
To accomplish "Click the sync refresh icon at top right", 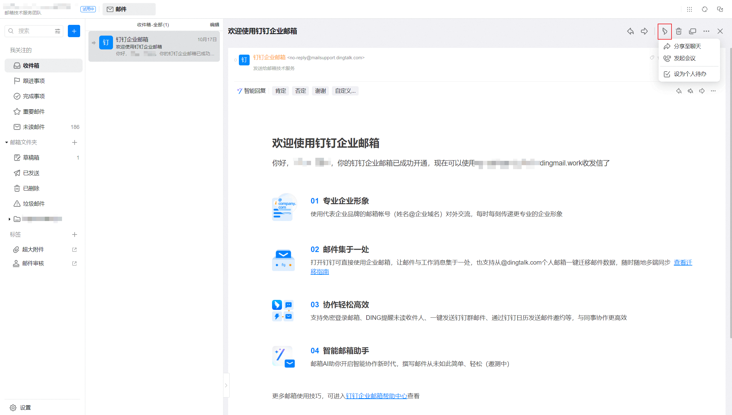I will coord(704,9).
